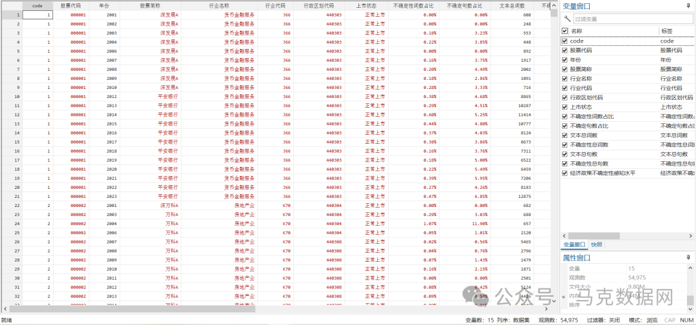Click the 不确定性词数占比 name in the variable list
Image resolution: width=696 pixels, height=325 pixels.
592,116
